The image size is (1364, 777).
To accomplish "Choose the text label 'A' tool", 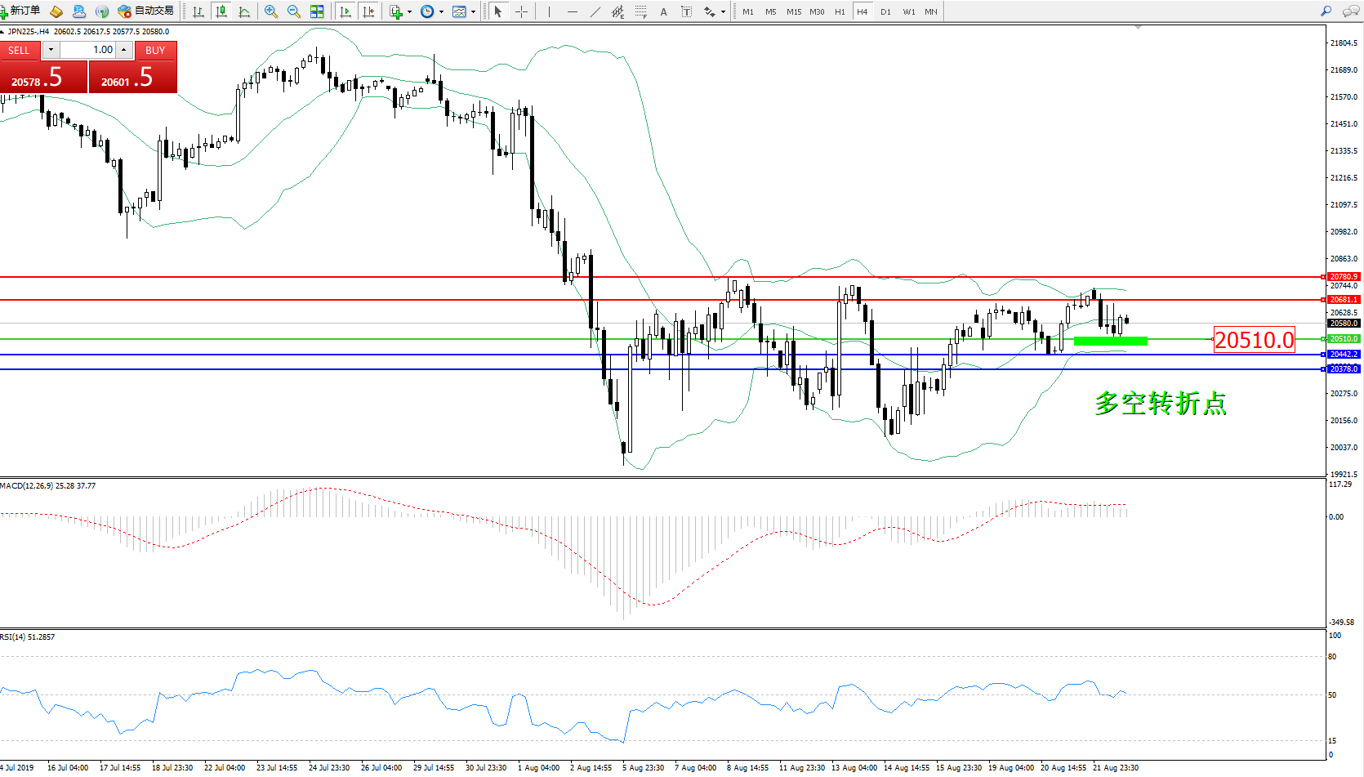I will pos(663,11).
